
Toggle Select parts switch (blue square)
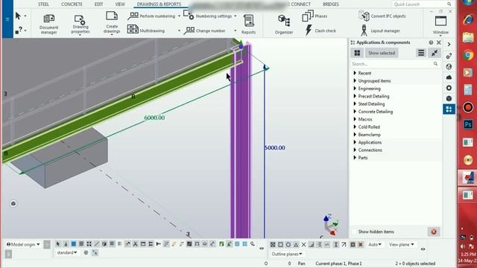74,244
